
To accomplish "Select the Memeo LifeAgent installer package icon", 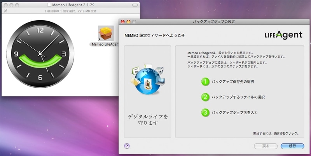I will [105, 33].
